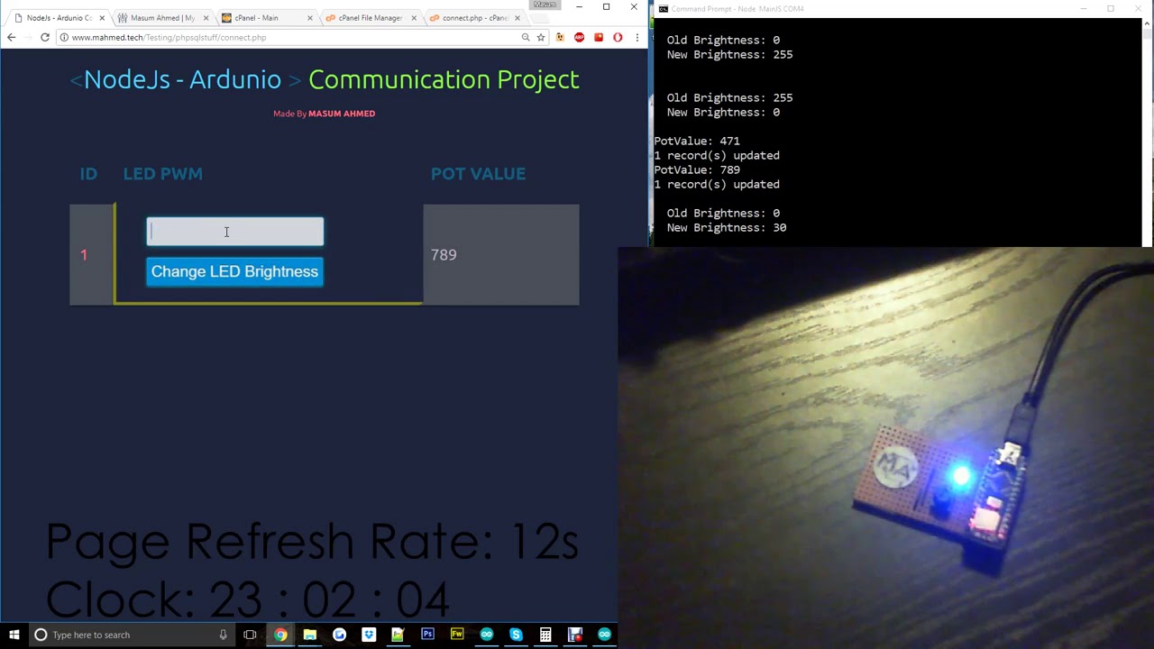Image resolution: width=1154 pixels, height=649 pixels.
Task: Bookmark this page with the star icon
Action: [541, 37]
